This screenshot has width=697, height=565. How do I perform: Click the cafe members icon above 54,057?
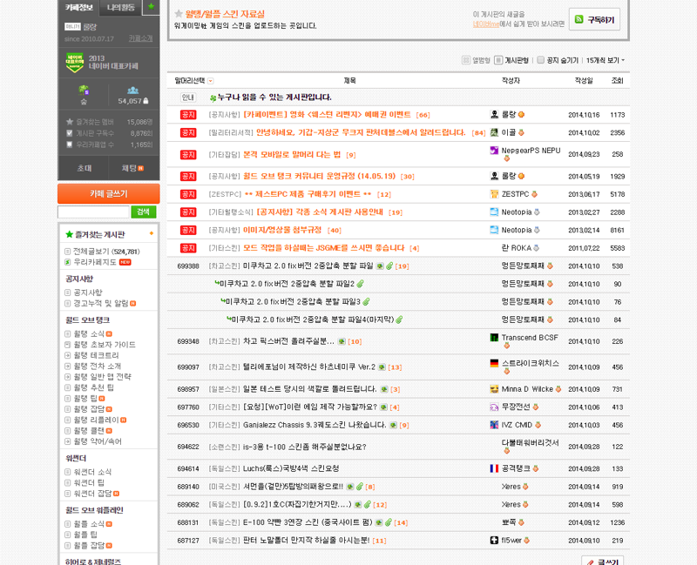click(x=133, y=91)
